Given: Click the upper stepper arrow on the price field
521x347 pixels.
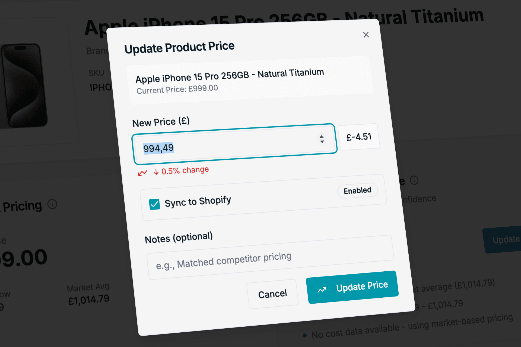Looking at the screenshot, I should [x=322, y=137].
